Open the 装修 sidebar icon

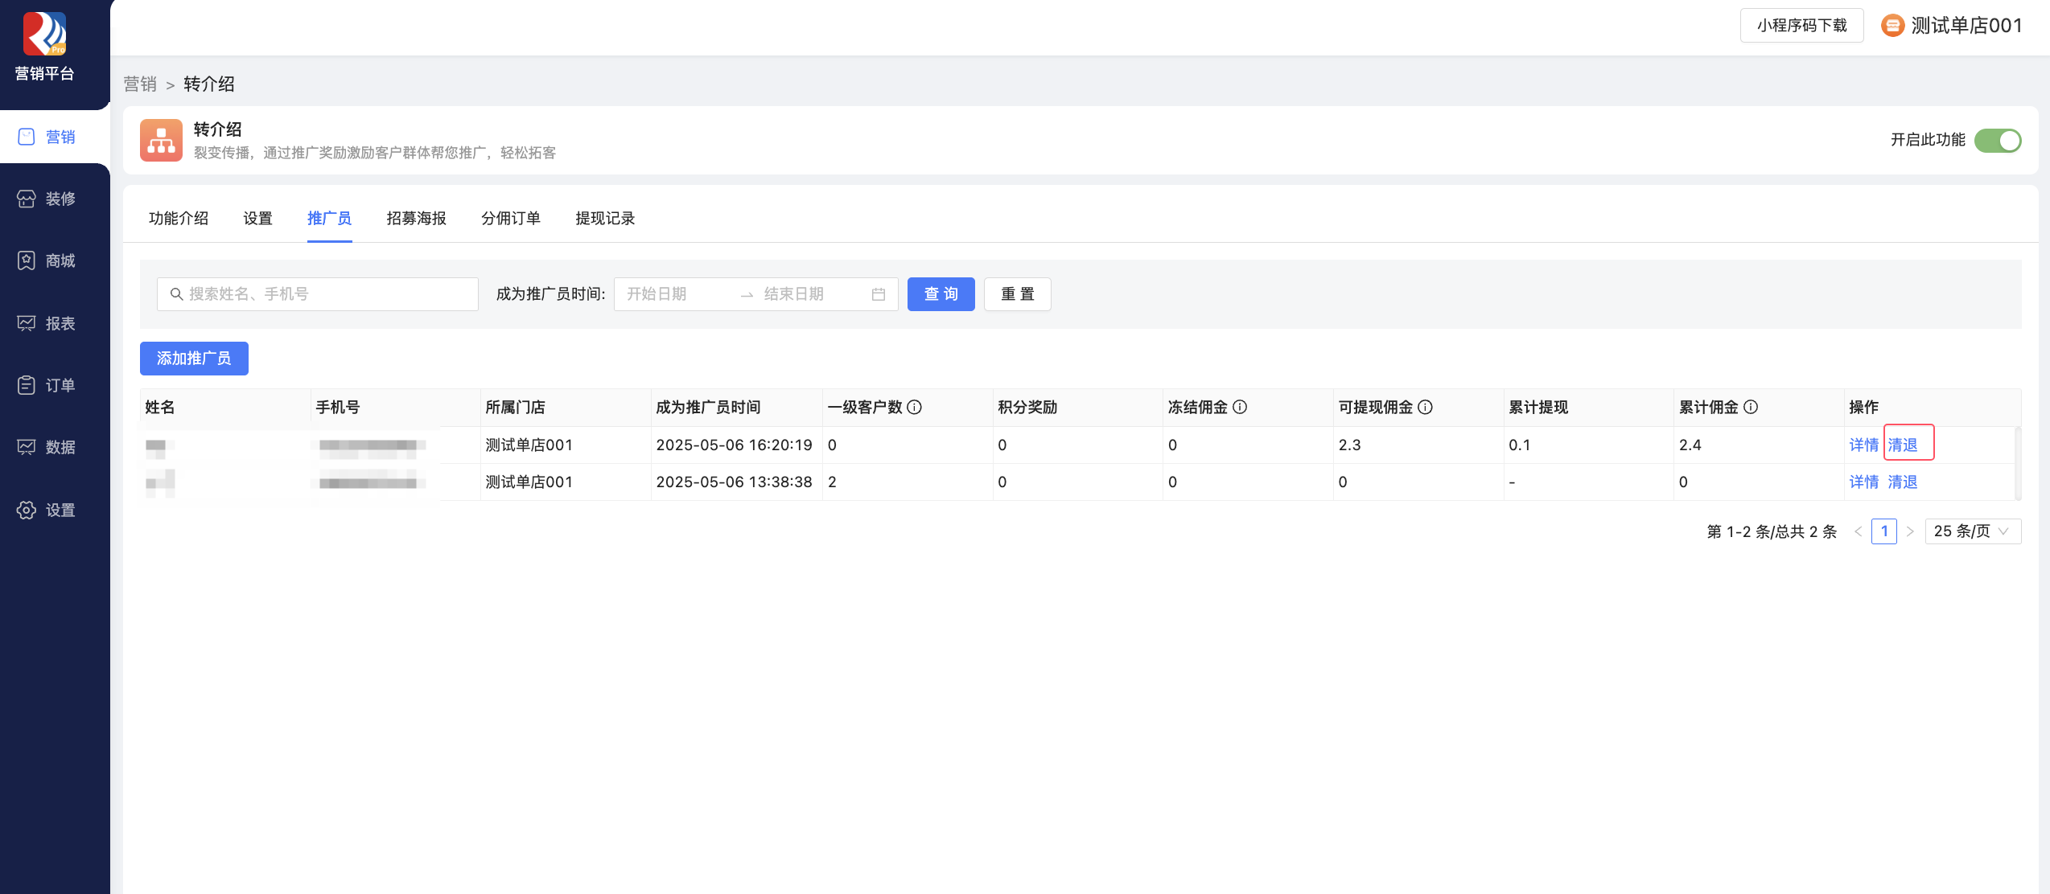(x=27, y=199)
